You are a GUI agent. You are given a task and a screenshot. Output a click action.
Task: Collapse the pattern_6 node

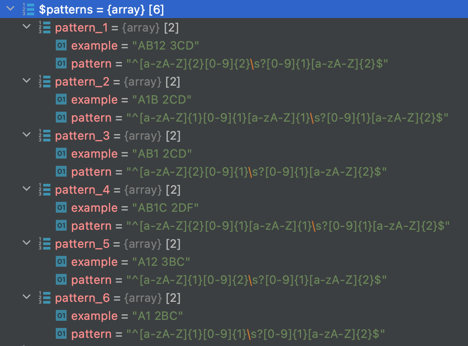[x=26, y=297]
